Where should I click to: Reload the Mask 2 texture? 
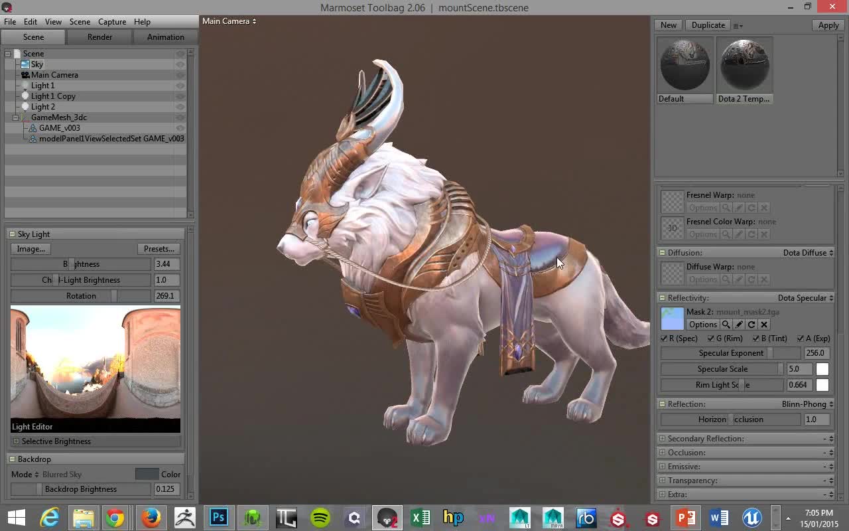[x=751, y=325]
